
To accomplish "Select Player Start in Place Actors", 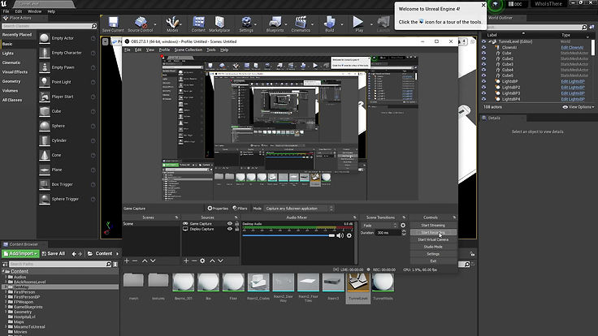I will pyautogui.click(x=63, y=97).
